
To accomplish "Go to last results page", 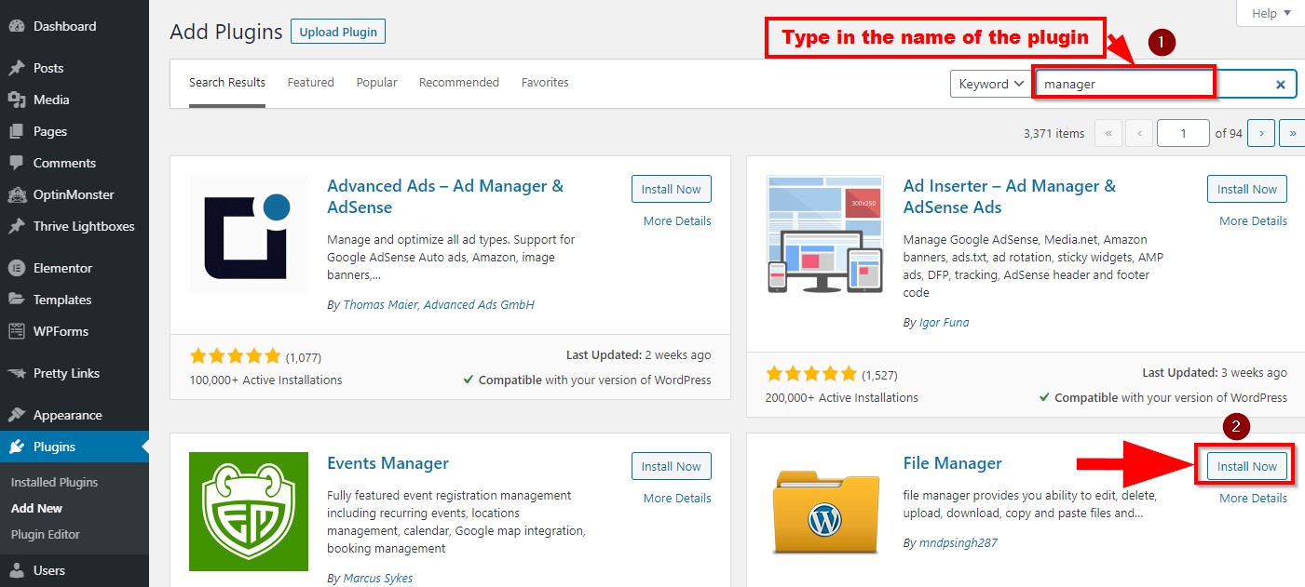I will [x=1292, y=133].
